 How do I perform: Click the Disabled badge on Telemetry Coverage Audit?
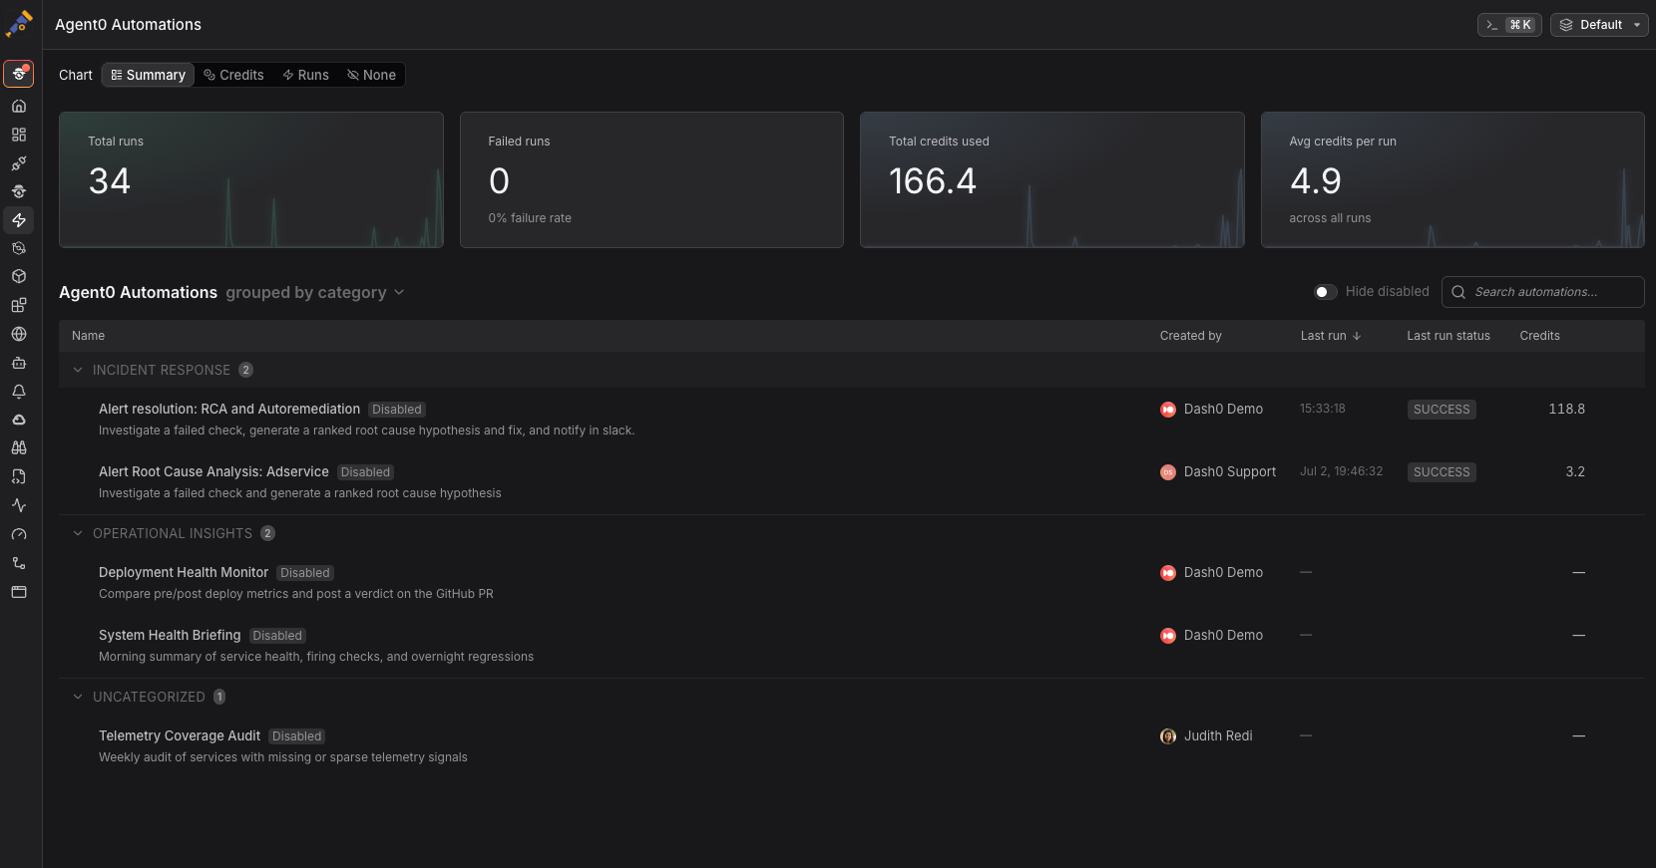coord(297,736)
